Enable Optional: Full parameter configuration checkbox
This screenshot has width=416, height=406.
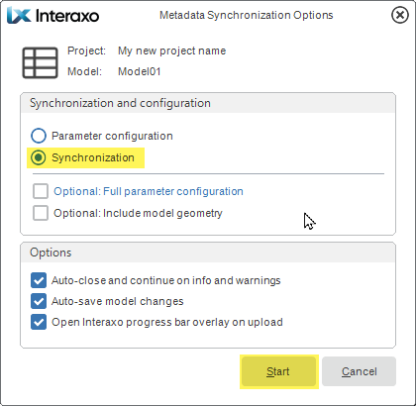pos(41,191)
